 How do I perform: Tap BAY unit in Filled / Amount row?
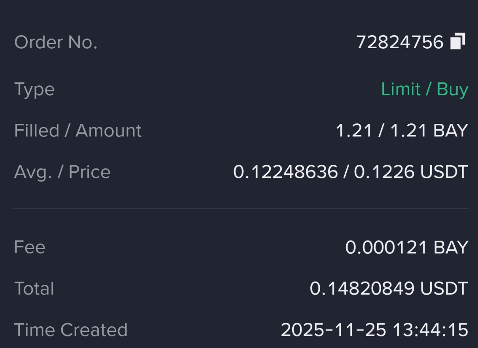(451, 130)
